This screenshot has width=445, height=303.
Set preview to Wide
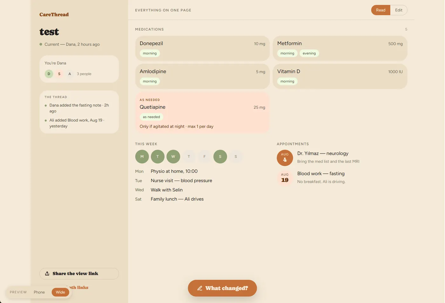(x=60, y=292)
